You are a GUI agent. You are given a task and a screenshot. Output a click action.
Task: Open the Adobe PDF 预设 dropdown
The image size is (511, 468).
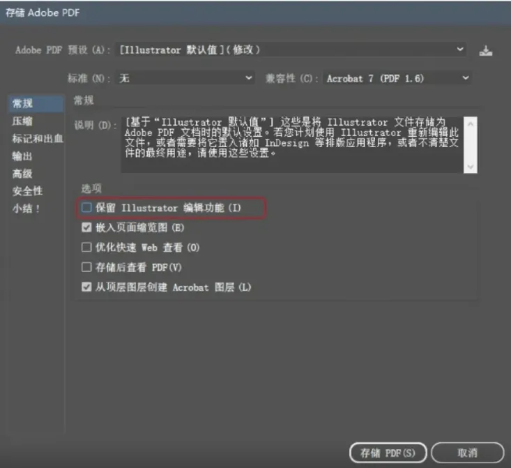coord(291,50)
